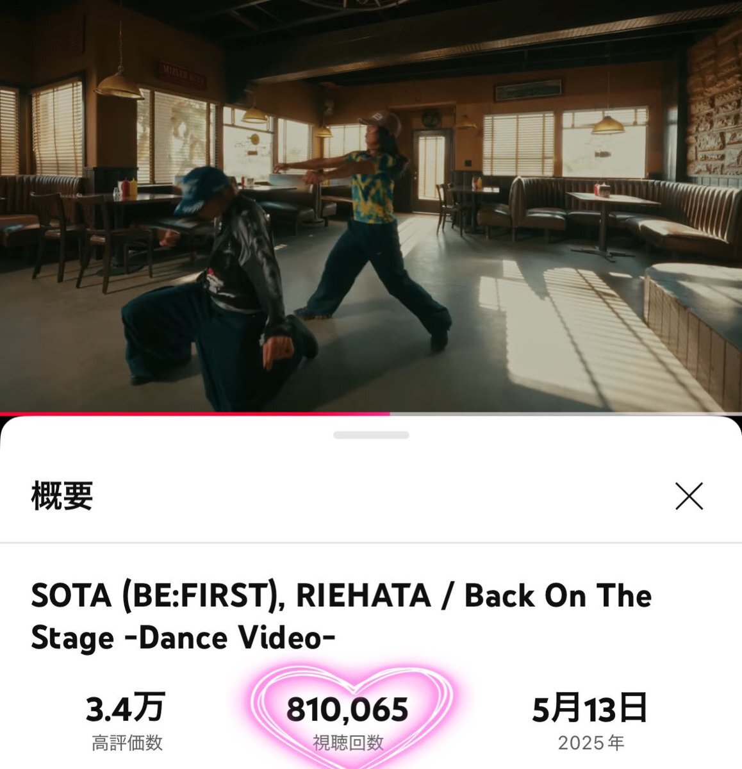Click the Back On The Stage video title
Screen dimensions: 742x769
[x=341, y=616]
